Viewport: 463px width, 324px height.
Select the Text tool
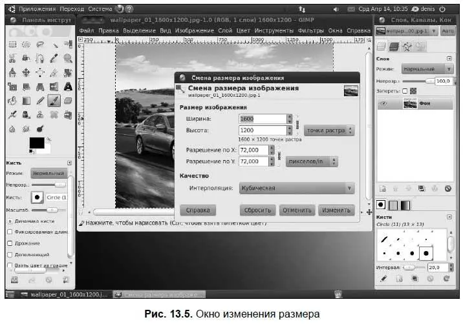(x=68, y=86)
